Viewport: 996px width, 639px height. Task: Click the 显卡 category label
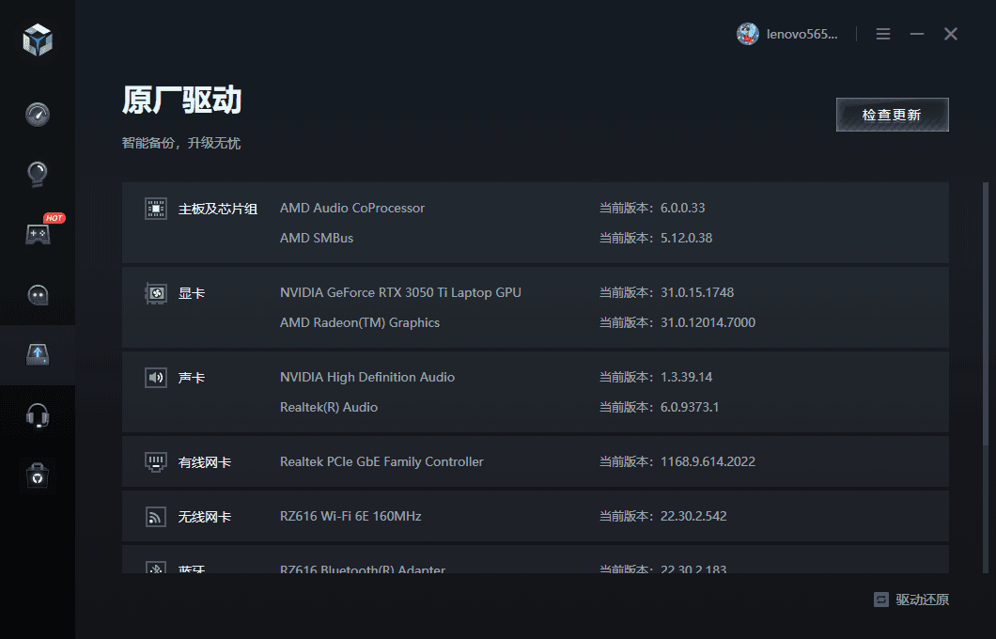pos(191,293)
